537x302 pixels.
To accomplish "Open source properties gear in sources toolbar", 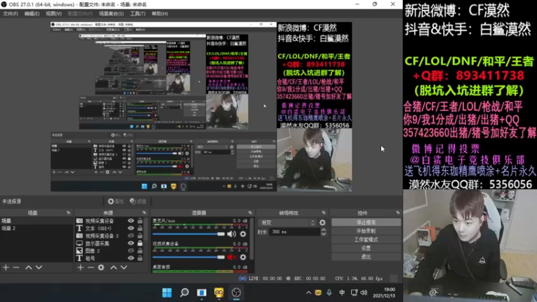I will click(101, 267).
